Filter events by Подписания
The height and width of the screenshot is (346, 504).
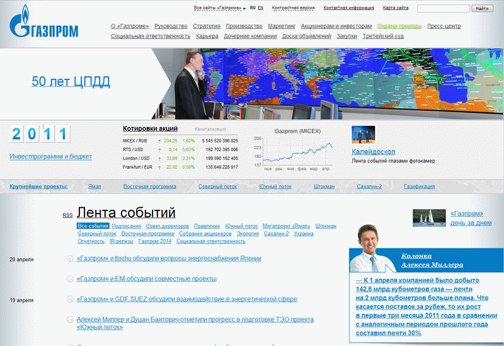[127, 226]
